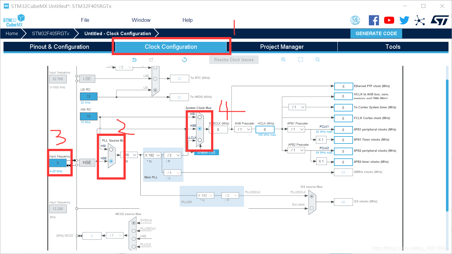The height and width of the screenshot is (254, 452).
Task: Open the APB1 Prescaler dropdown
Action: (296, 129)
